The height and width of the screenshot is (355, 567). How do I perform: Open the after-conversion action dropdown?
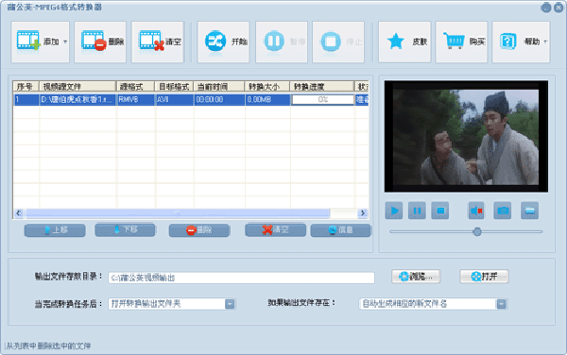230,304
